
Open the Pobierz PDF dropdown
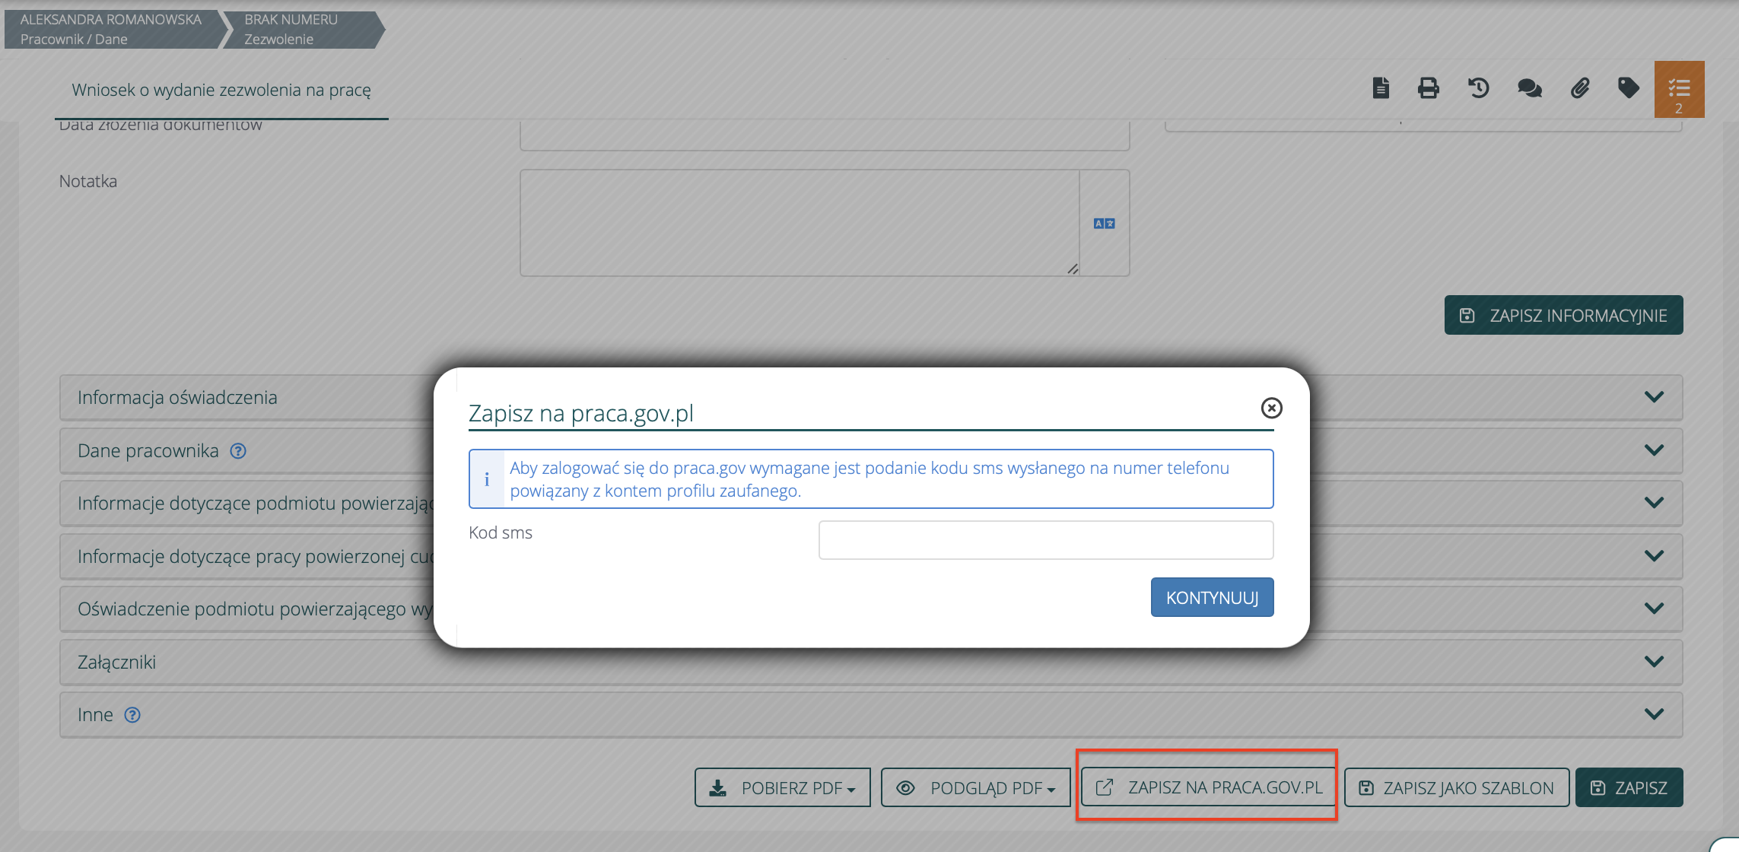click(782, 788)
